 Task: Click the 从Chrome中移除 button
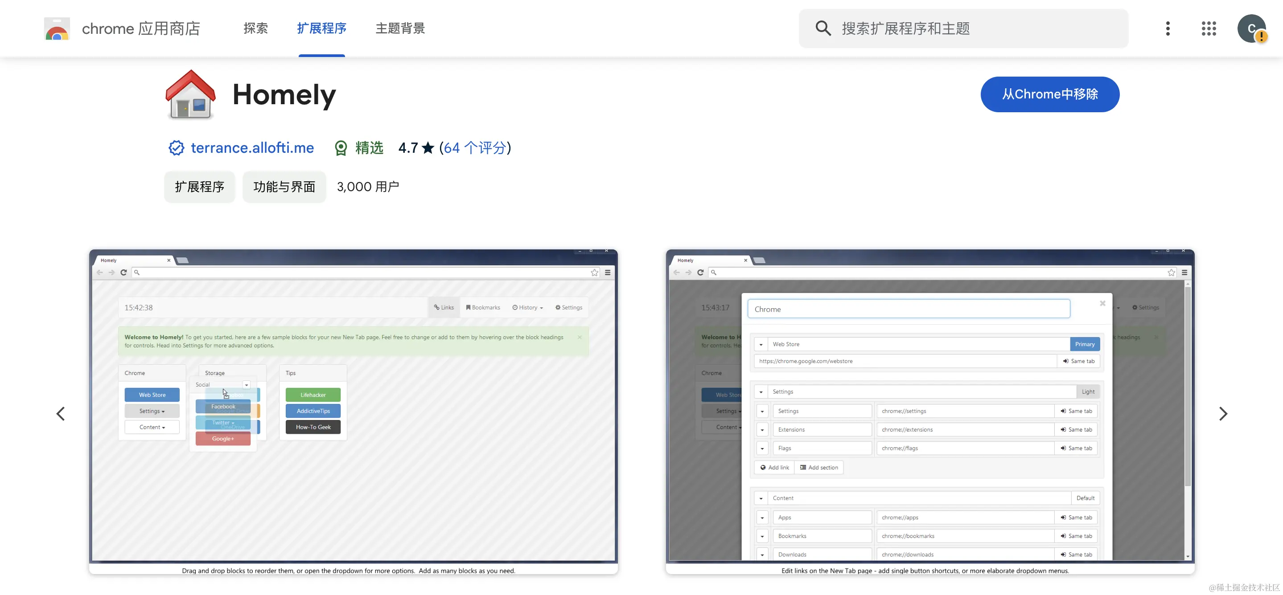click(1049, 94)
